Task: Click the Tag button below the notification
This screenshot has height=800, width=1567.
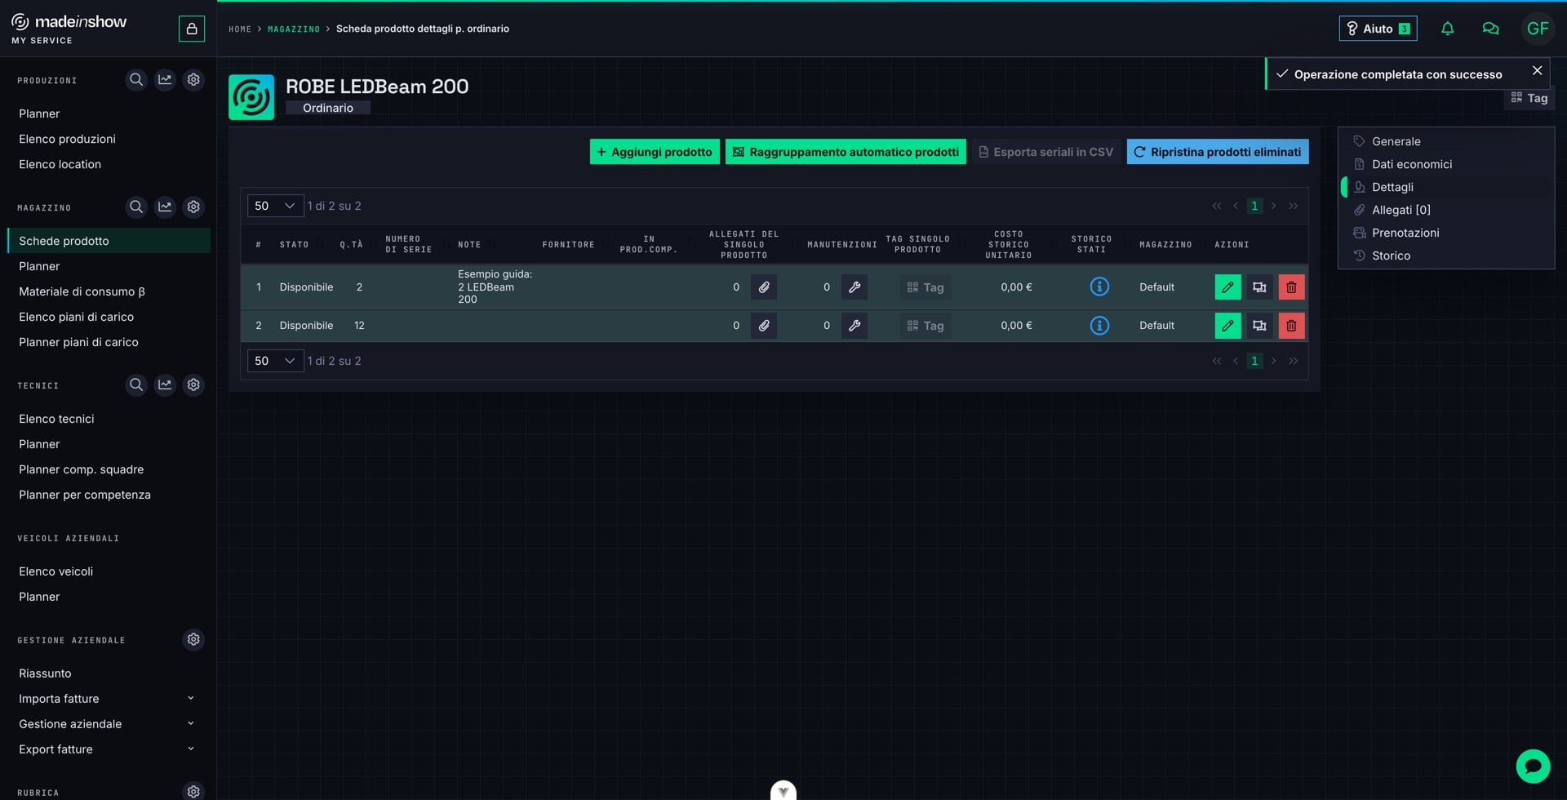Action: [x=1529, y=98]
